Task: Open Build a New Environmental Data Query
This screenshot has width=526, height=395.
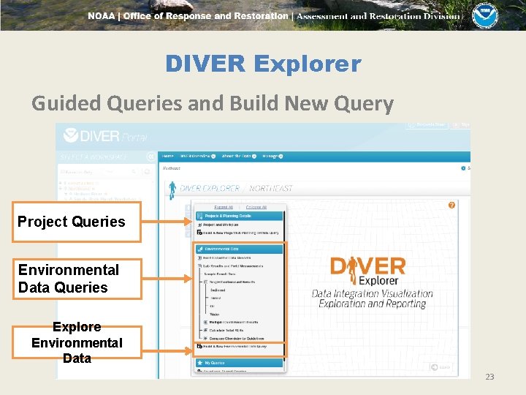Action: (235, 346)
